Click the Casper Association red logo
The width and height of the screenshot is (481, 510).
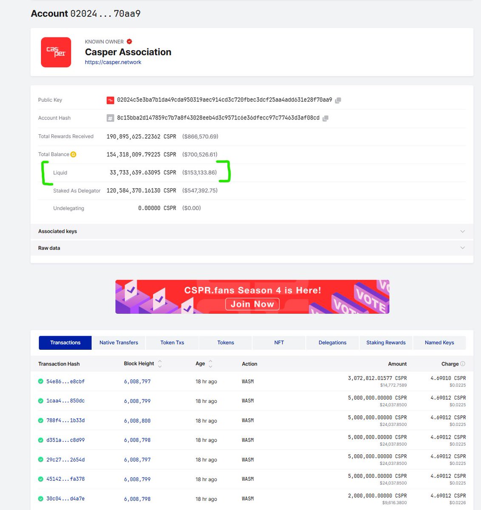pos(56,52)
